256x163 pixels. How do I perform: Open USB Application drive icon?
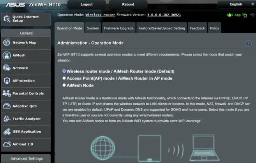pyautogui.click(x=7, y=132)
